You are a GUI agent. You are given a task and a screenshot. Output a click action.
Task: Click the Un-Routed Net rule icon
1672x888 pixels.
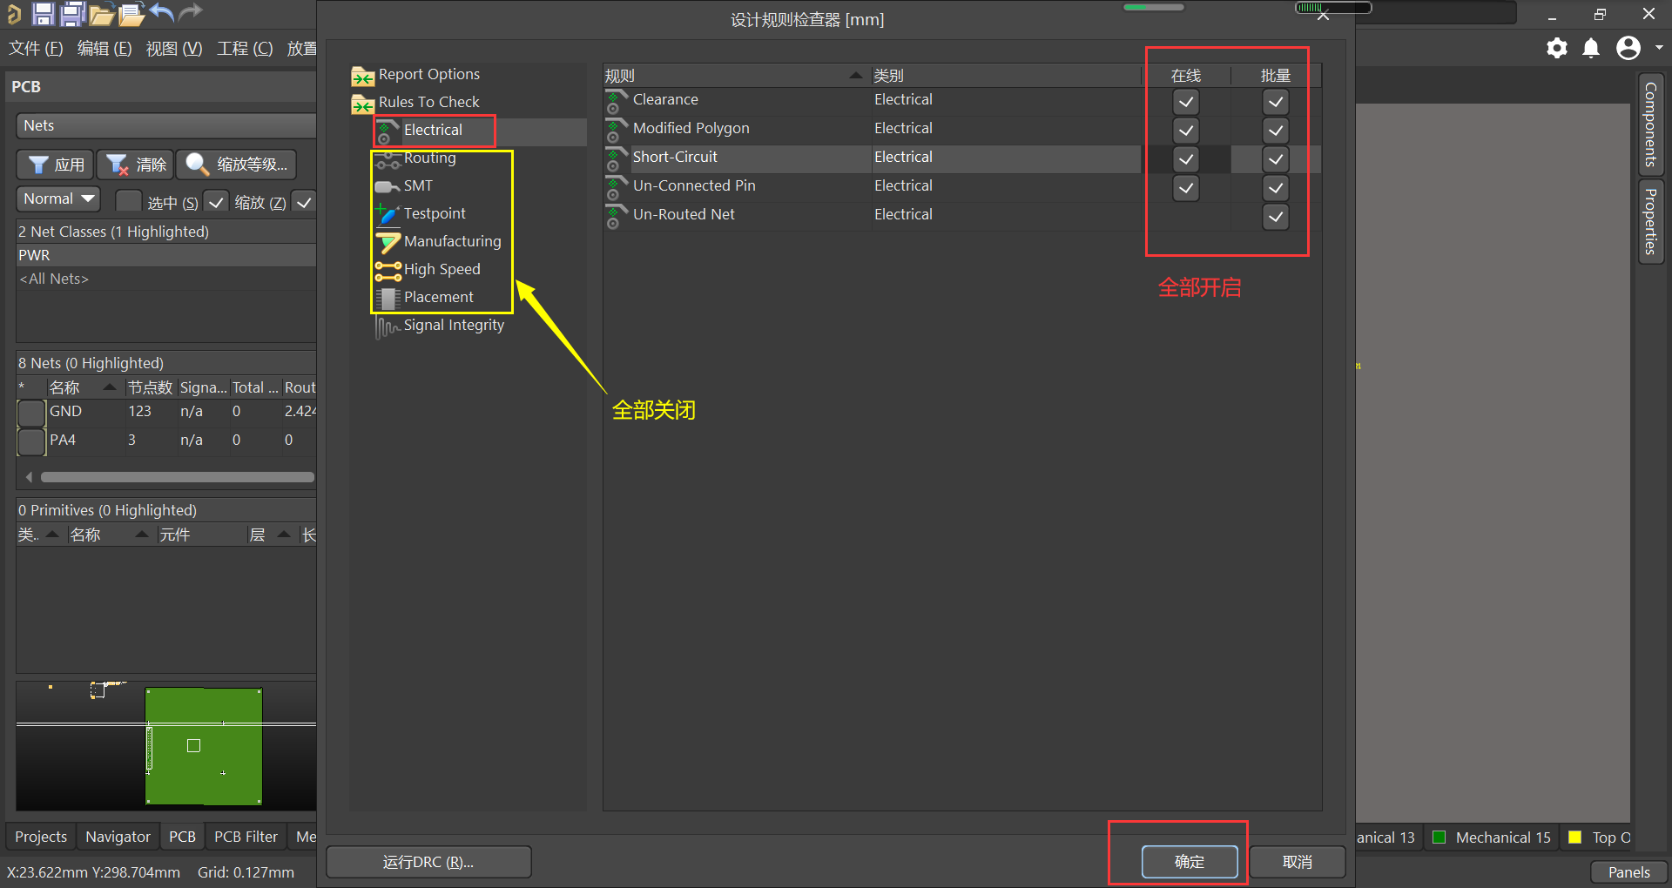[617, 216]
